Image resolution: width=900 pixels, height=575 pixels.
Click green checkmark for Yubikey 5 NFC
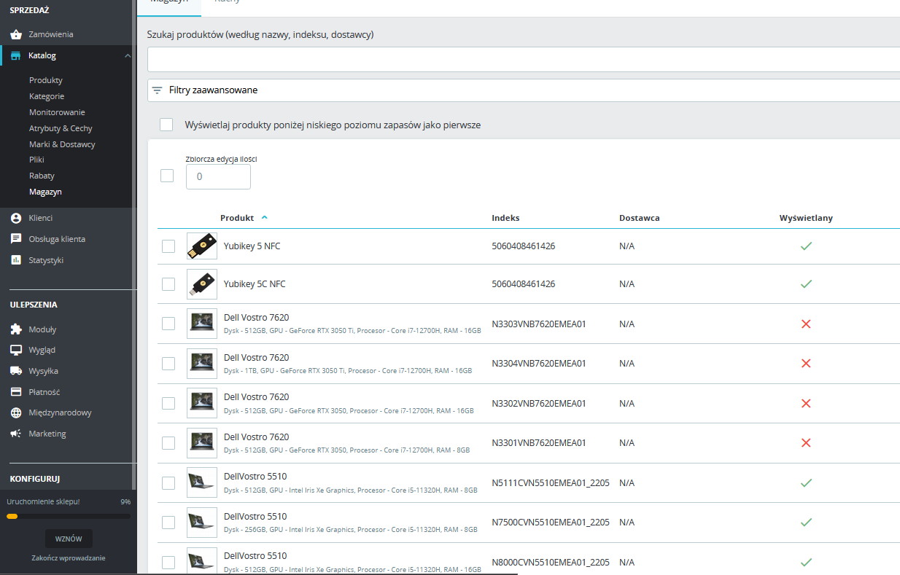(x=806, y=246)
